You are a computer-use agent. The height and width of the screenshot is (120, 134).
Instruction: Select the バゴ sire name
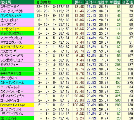tap(3, 69)
